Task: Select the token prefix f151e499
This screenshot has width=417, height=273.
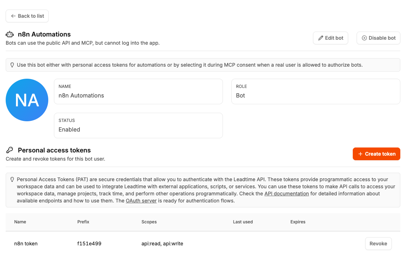Action: (x=89, y=244)
